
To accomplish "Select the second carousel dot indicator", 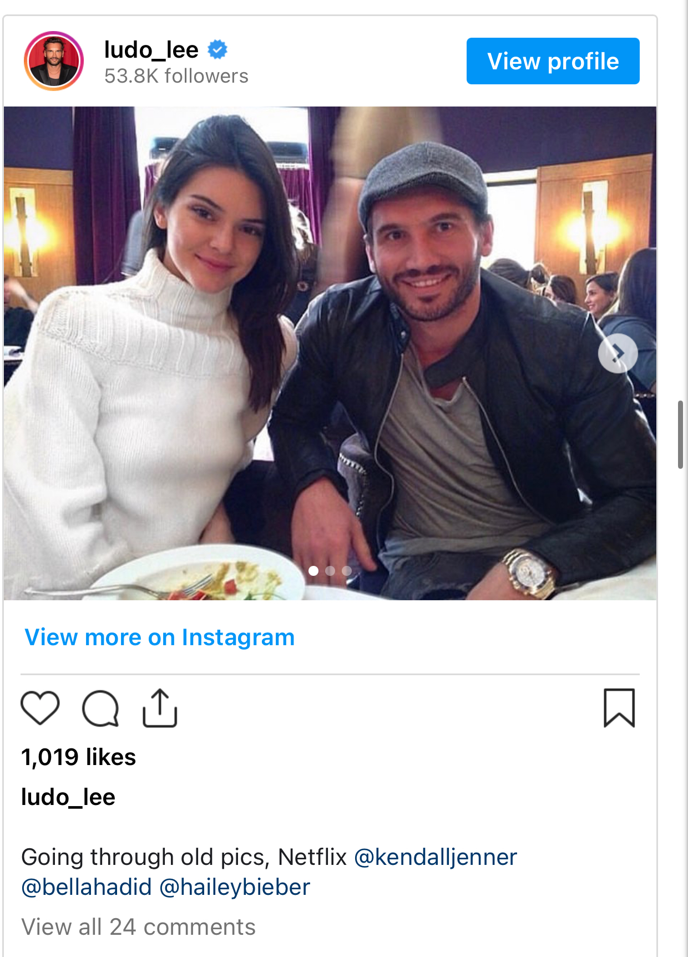I will (x=330, y=570).
